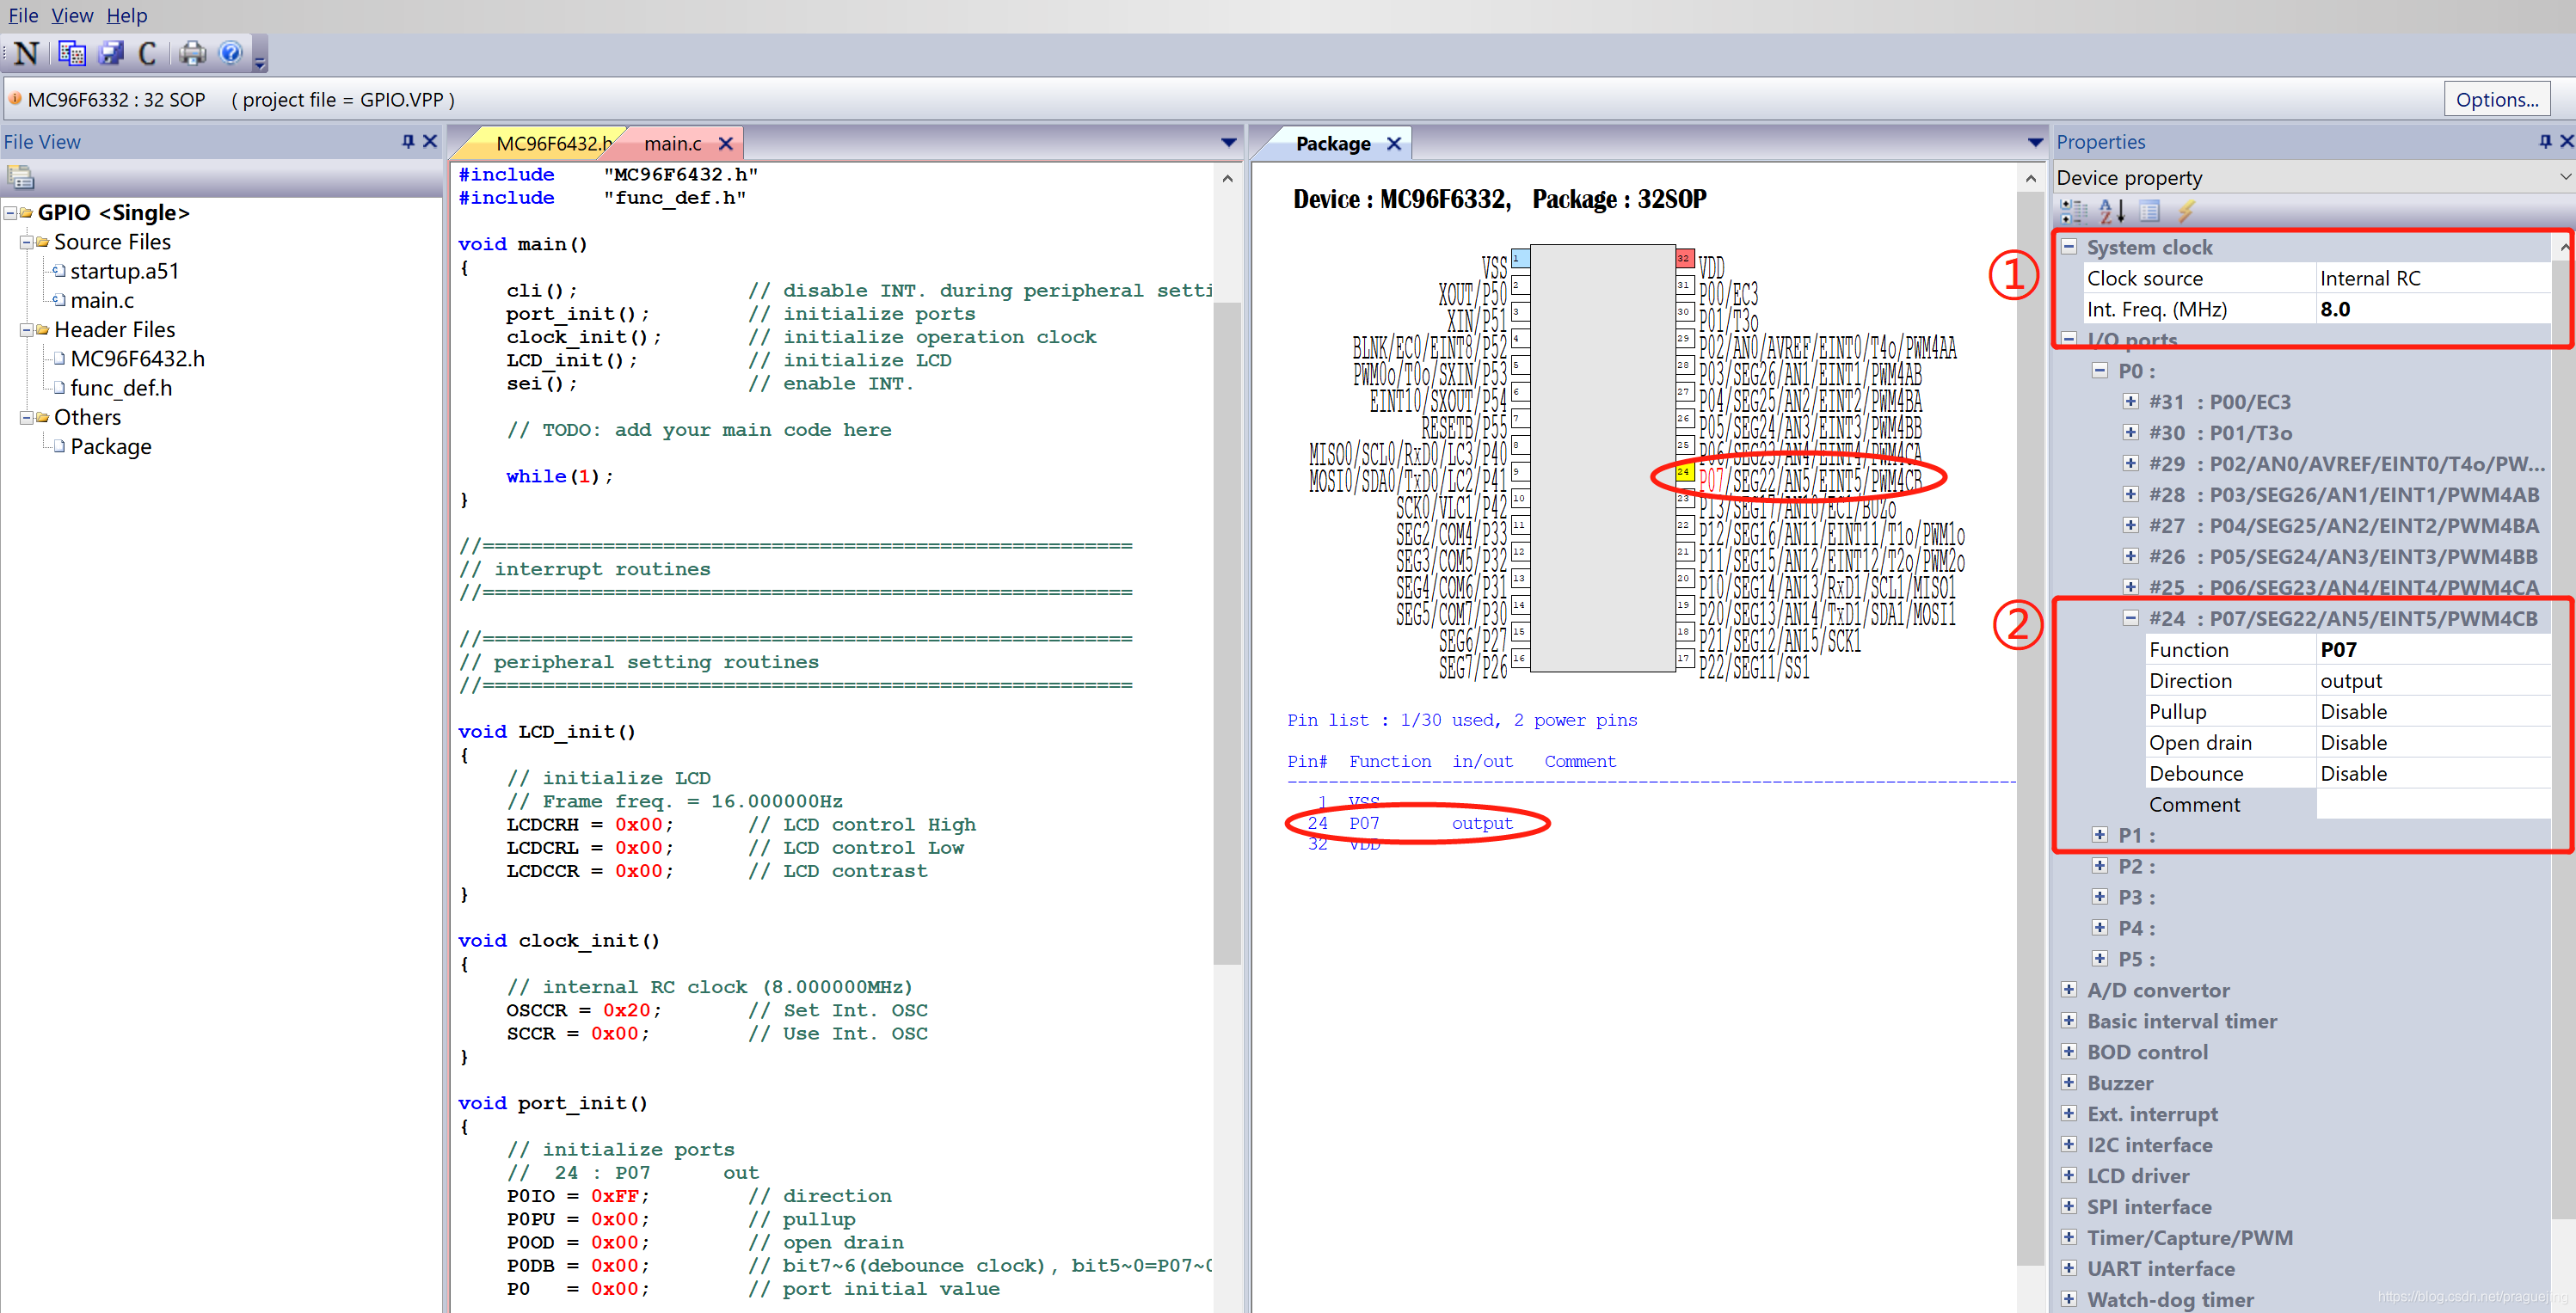2576x1313 pixels.
Task: Collapse the System clock section
Action: point(2069,247)
